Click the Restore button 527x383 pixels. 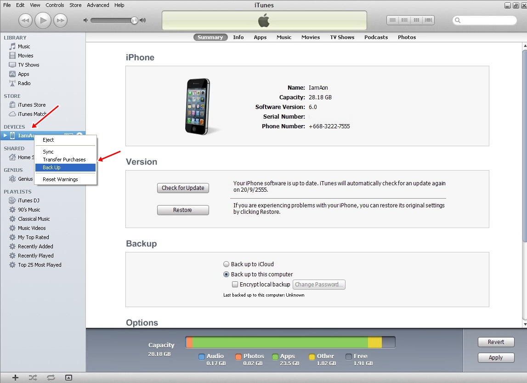pos(183,210)
